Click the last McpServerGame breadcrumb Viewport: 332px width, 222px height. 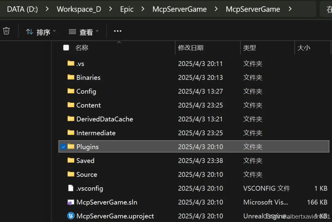point(253,9)
